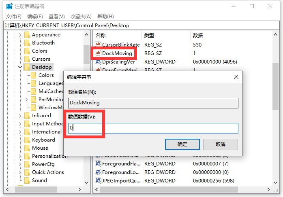Expand the Personalization tree node
The height and width of the screenshot is (197, 283).
tap(20, 156)
